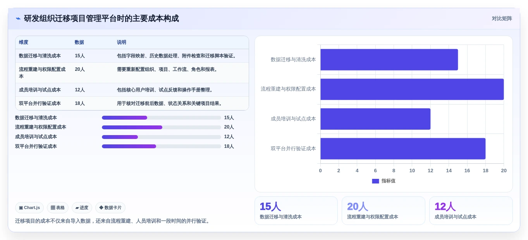
Task: Open the 12人 成员培训与试点成本 data card
Action: click(471, 211)
